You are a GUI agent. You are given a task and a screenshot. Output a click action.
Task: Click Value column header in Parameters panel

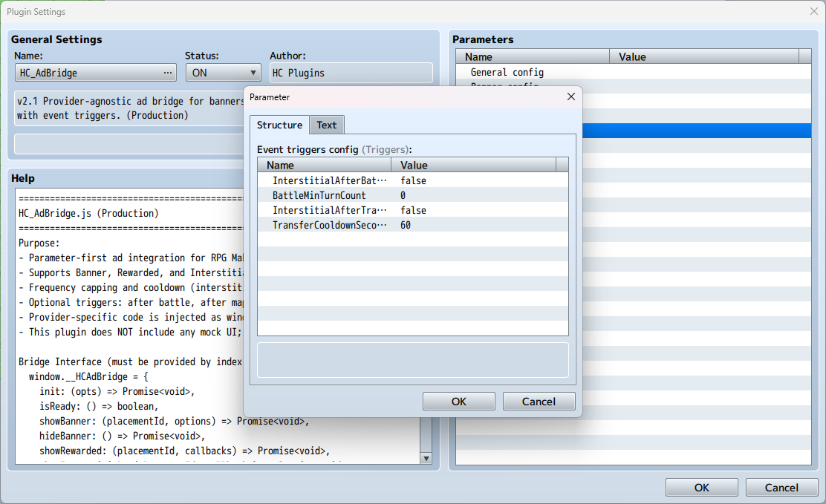click(704, 57)
